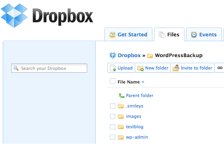224x147 pixels.
Task: Switch to the Files tab
Action: [169, 34]
